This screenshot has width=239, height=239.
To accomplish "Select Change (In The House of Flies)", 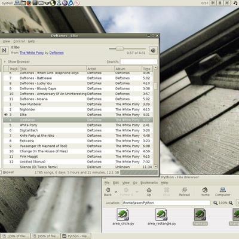I will click(x=78, y=151).
